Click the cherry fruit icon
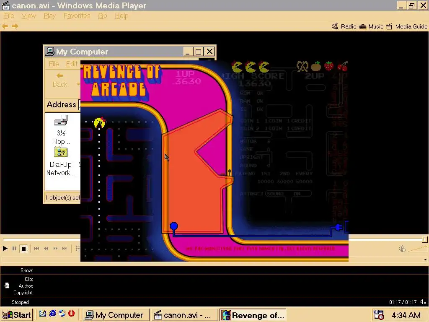 coord(343,66)
